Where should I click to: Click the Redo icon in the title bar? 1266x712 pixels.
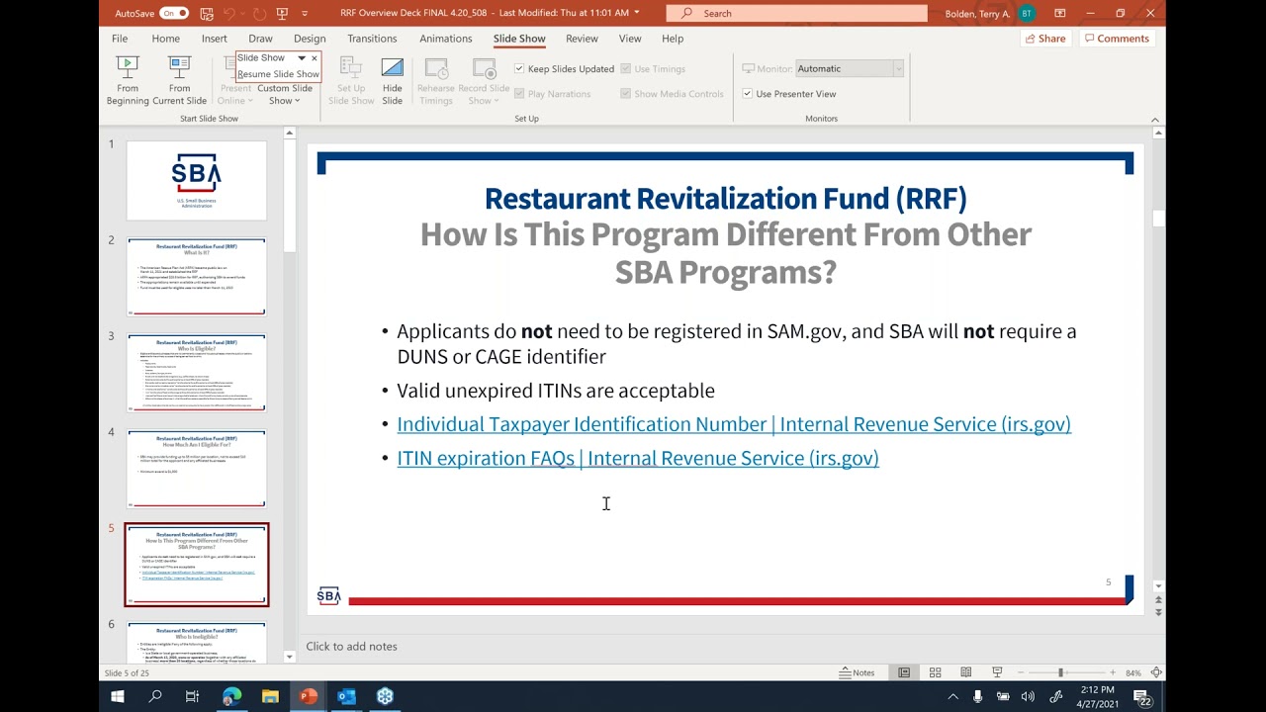click(259, 13)
